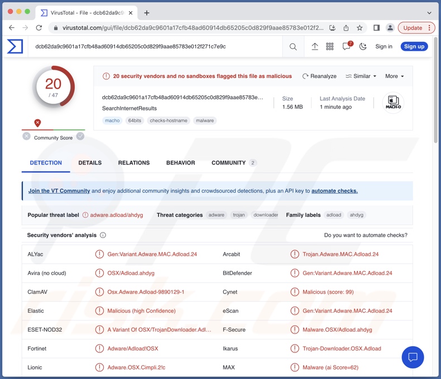441x379 pixels.
Task: Switch to the RELATIONS tab
Action: 134,163
